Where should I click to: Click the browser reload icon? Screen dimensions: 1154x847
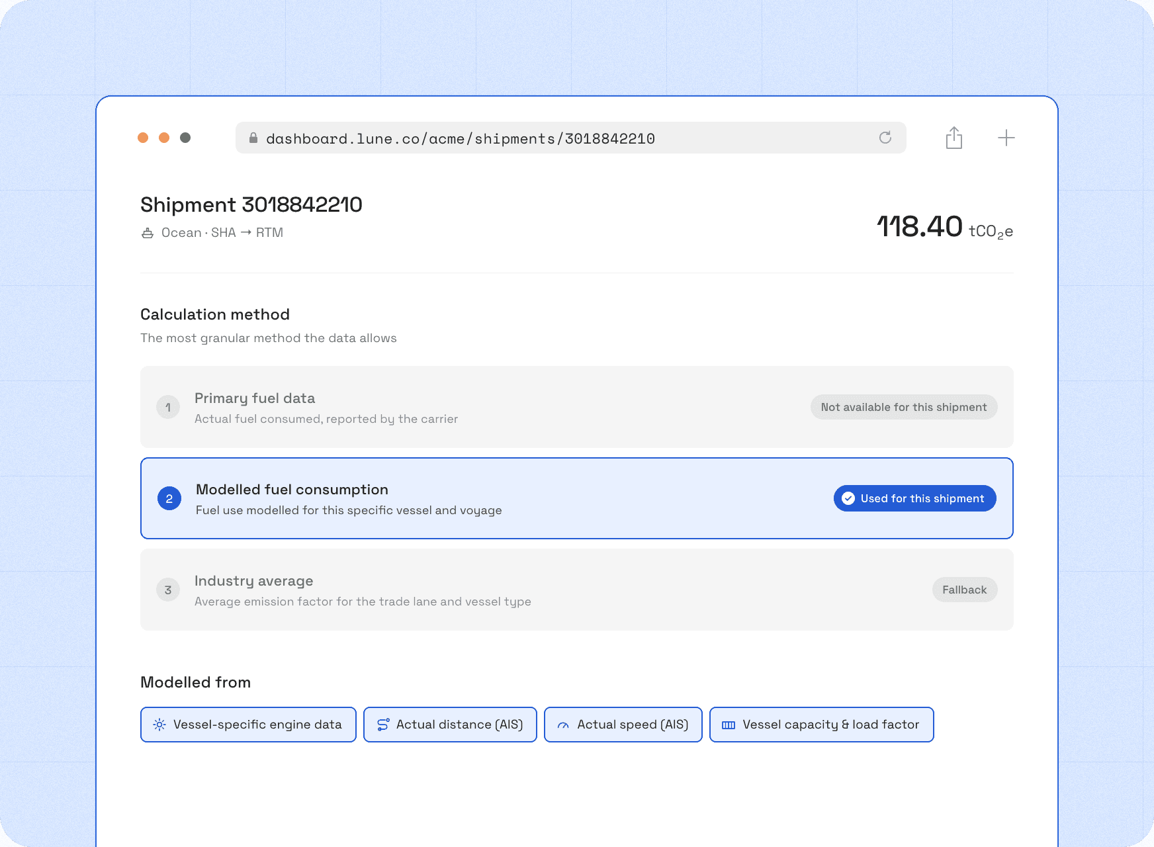pyautogui.click(x=885, y=138)
